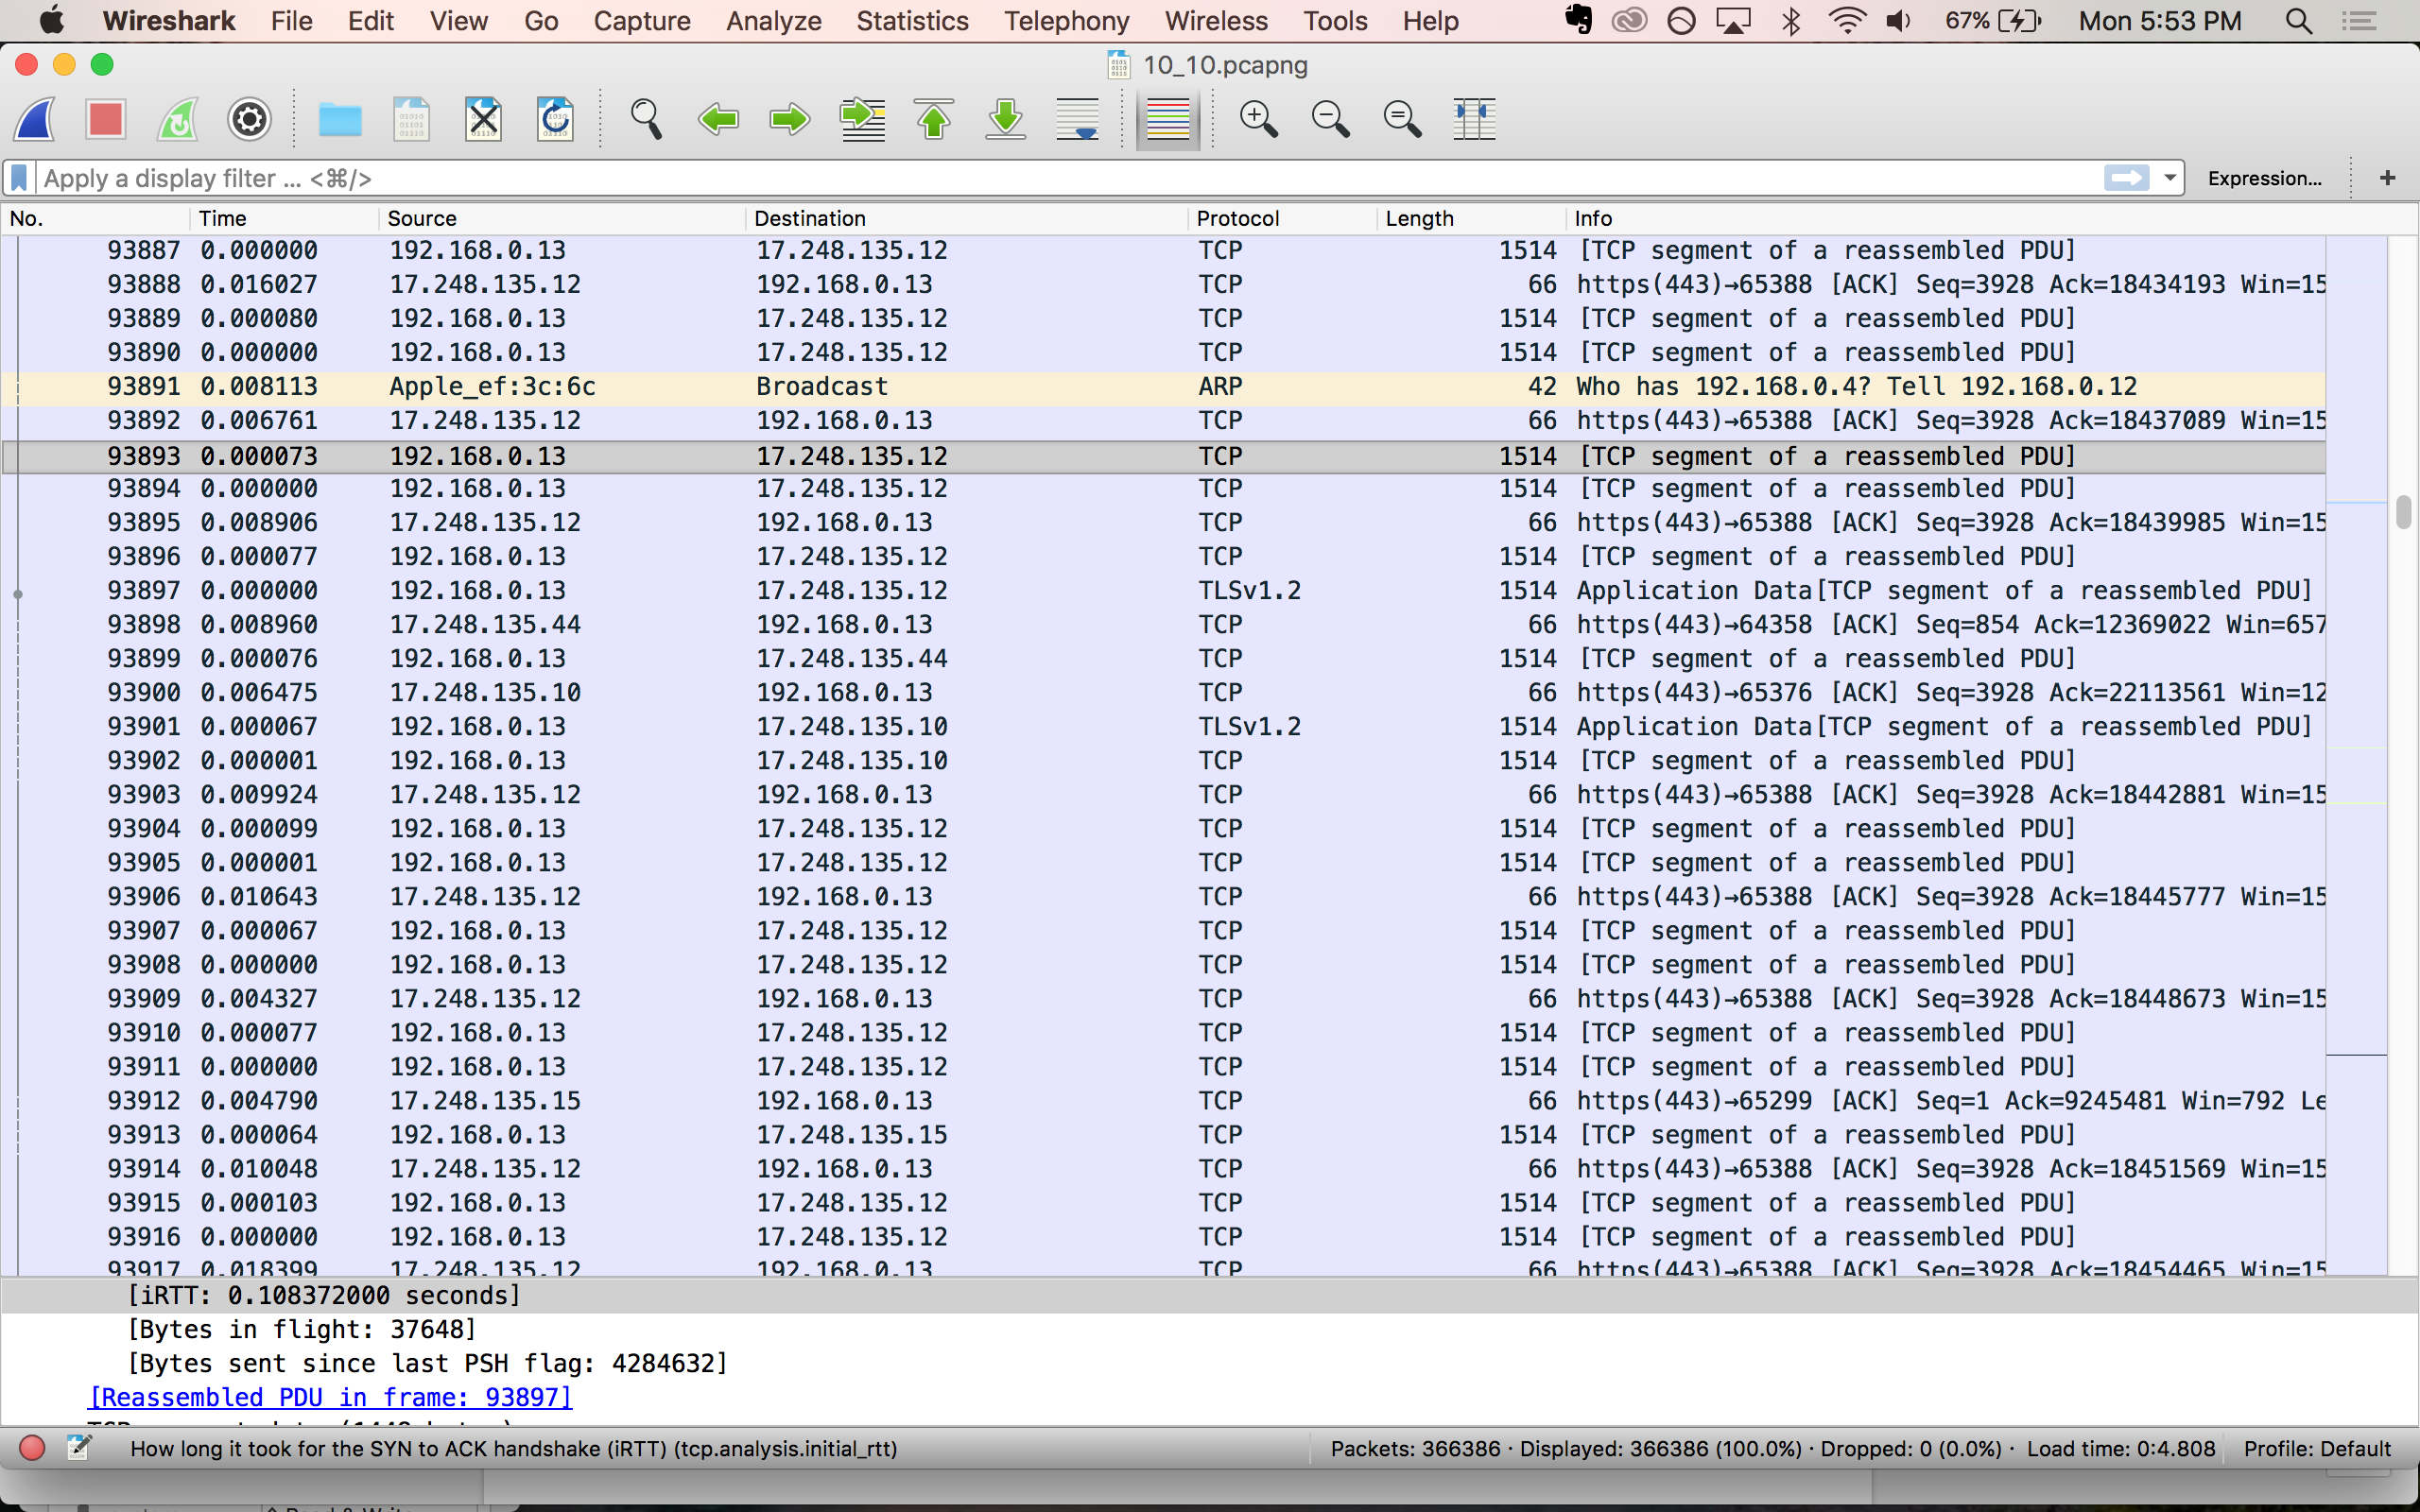Apply display filter arrow button
The image size is (2420, 1512).
(x=2126, y=178)
